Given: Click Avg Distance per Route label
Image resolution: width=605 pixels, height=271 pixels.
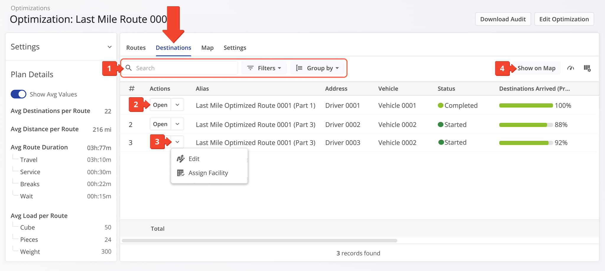Looking at the screenshot, I should point(45,129).
